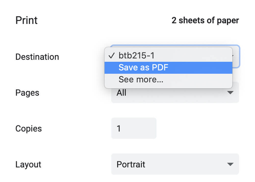Image resolution: width=255 pixels, height=182 pixels.
Task: Click the Copies label
Action: pyautogui.click(x=28, y=128)
